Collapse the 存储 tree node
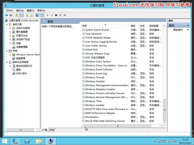Viewport: 194px width, 145px height. 7,51
